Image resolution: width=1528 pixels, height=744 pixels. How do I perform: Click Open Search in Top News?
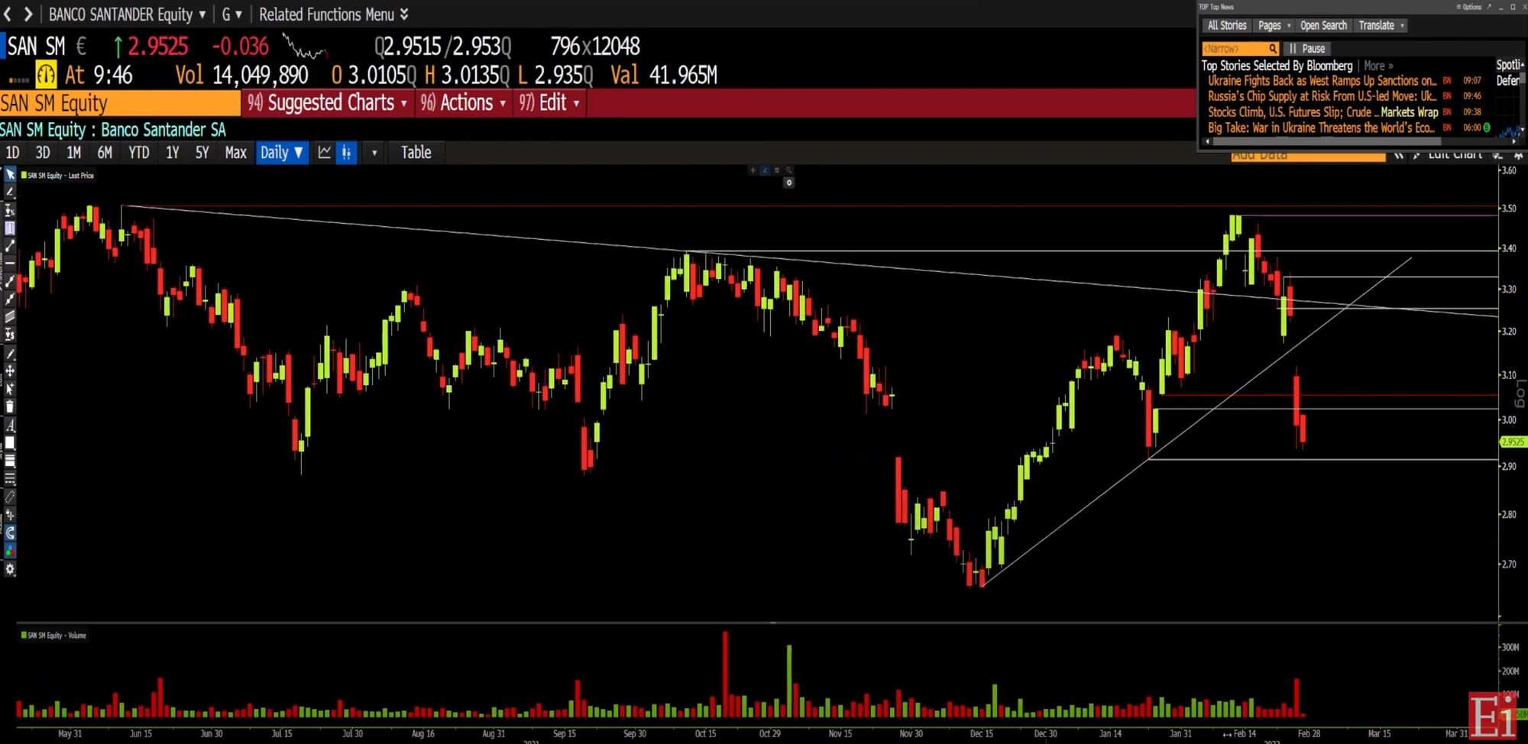pyautogui.click(x=1323, y=25)
